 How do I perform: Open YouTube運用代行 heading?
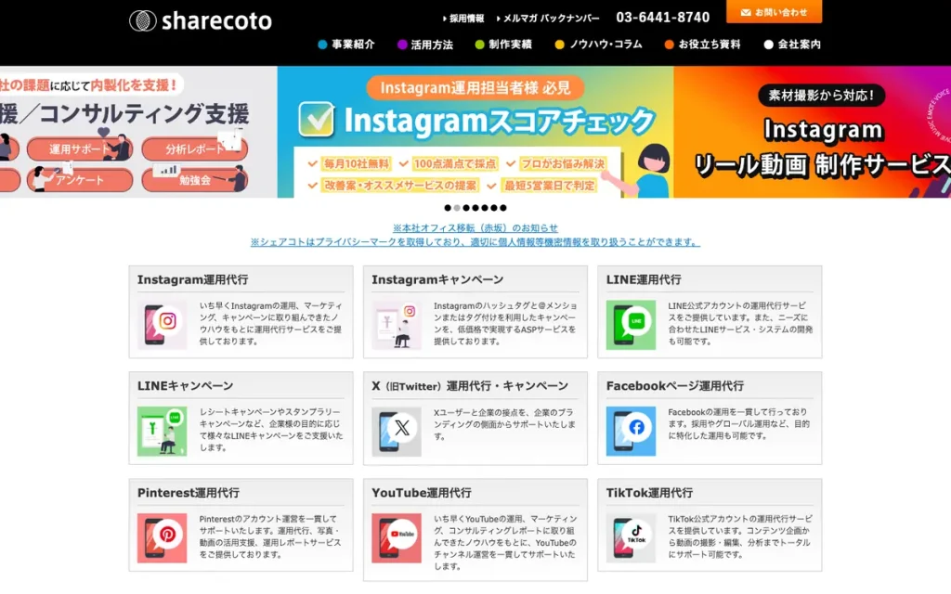click(x=422, y=493)
